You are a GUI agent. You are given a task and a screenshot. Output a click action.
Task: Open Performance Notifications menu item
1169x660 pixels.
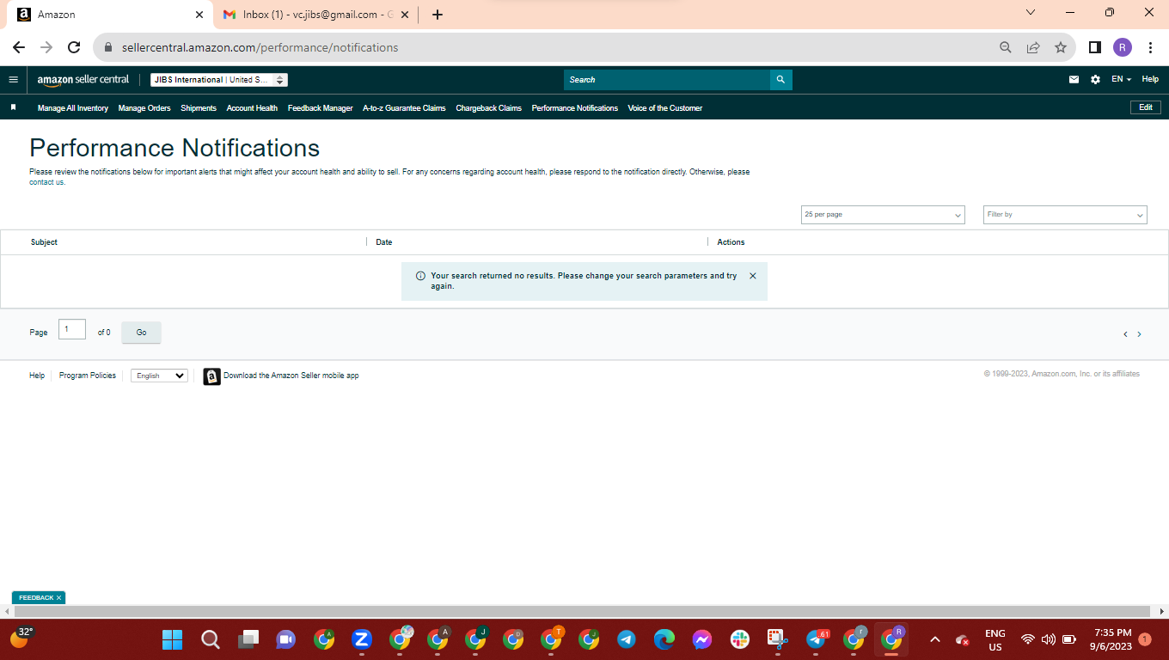pyautogui.click(x=575, y=108)
